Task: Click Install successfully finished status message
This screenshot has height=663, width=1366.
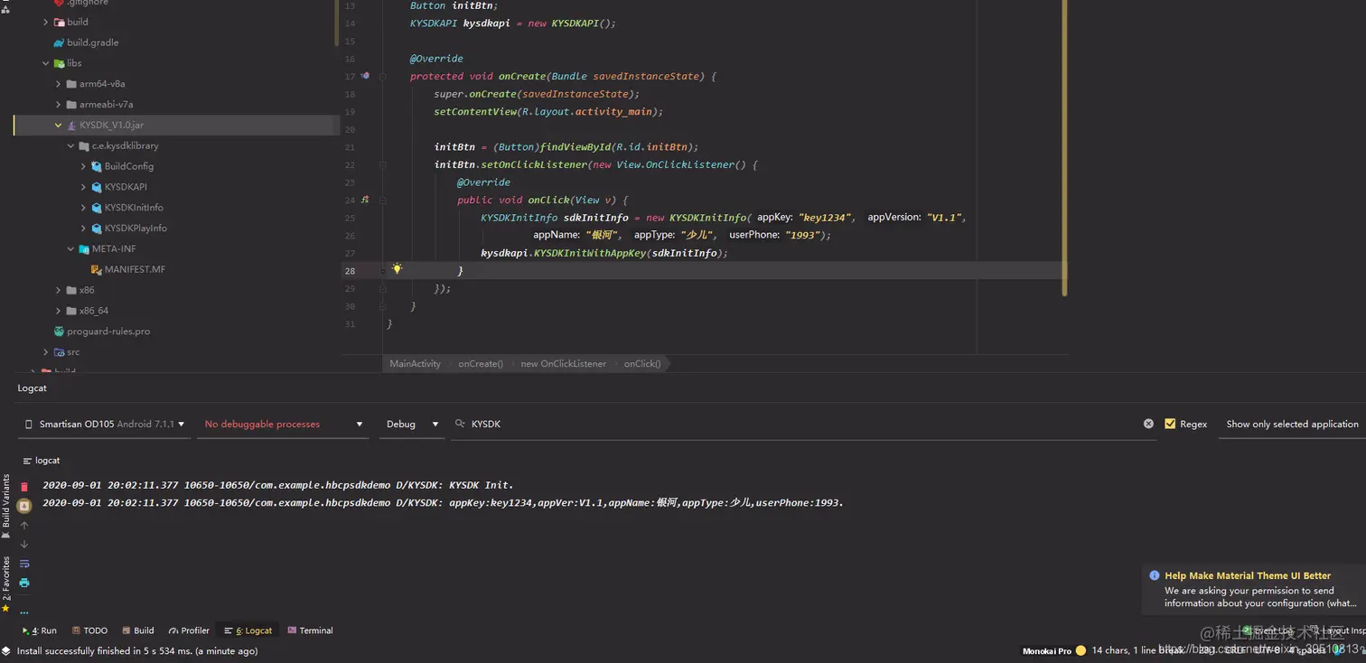Action: (x=137, y=650)
